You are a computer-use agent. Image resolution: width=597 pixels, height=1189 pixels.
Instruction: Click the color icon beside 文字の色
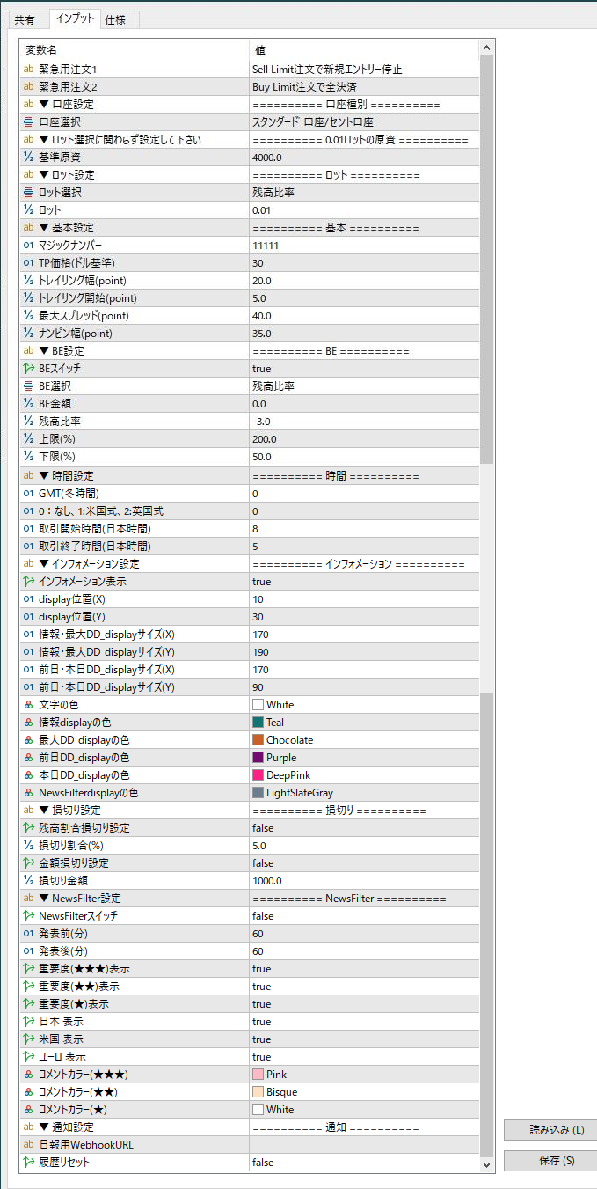(28, 705)
